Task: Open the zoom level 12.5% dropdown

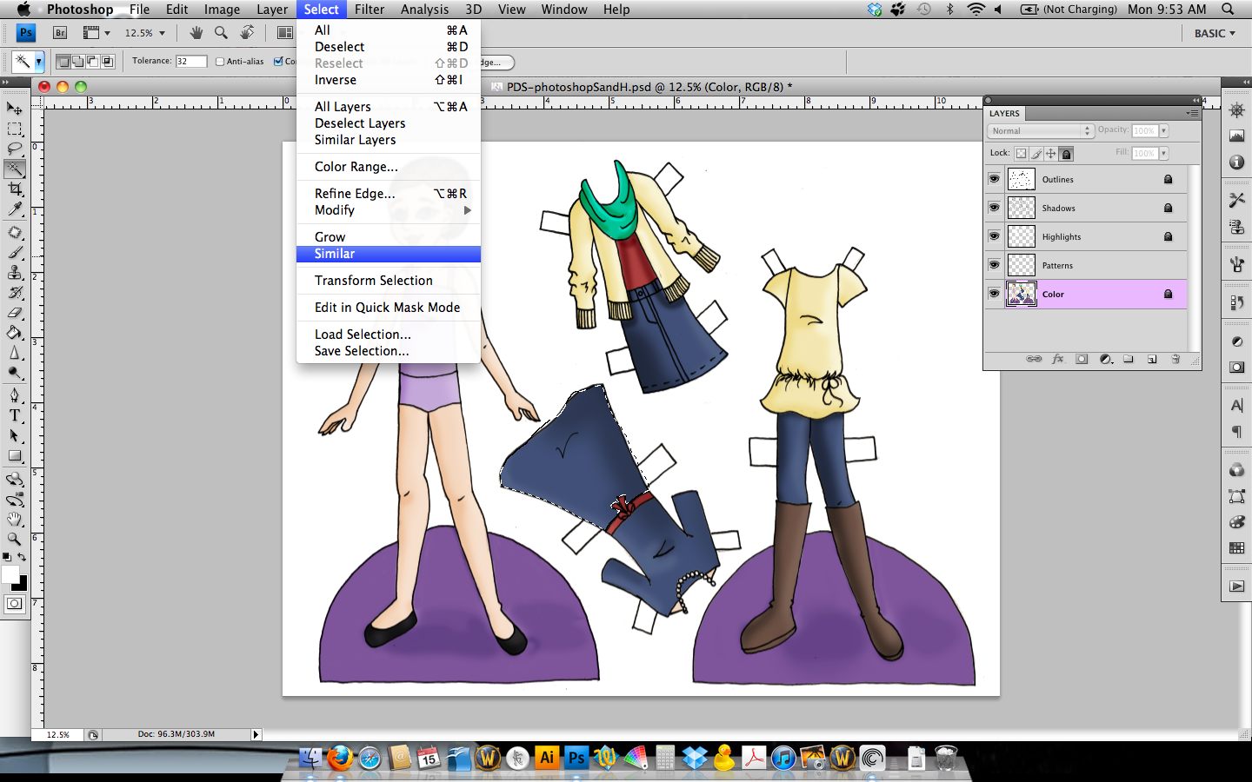Action: click(144, 33)
